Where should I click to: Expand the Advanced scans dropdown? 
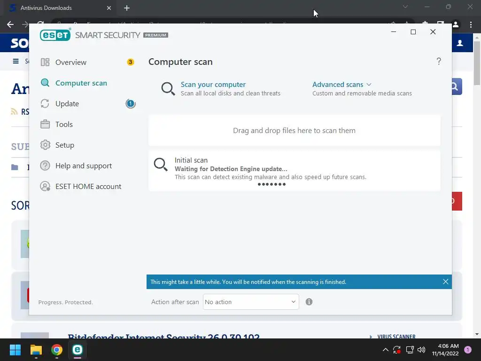(342, 85)
